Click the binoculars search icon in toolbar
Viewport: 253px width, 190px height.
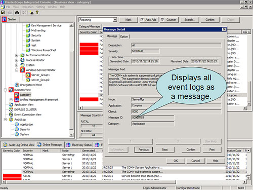click(x=17, y=12)
